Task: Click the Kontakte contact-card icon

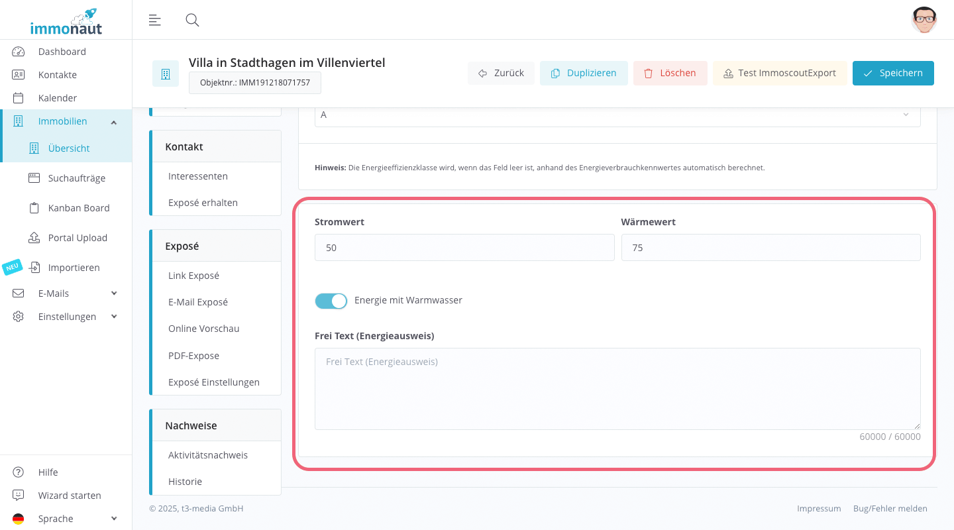Action: pos(19,75)
